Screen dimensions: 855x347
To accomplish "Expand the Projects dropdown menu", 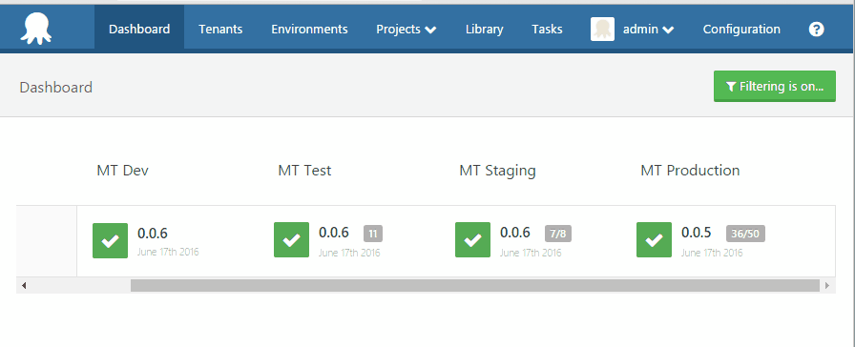I will 407,30.
